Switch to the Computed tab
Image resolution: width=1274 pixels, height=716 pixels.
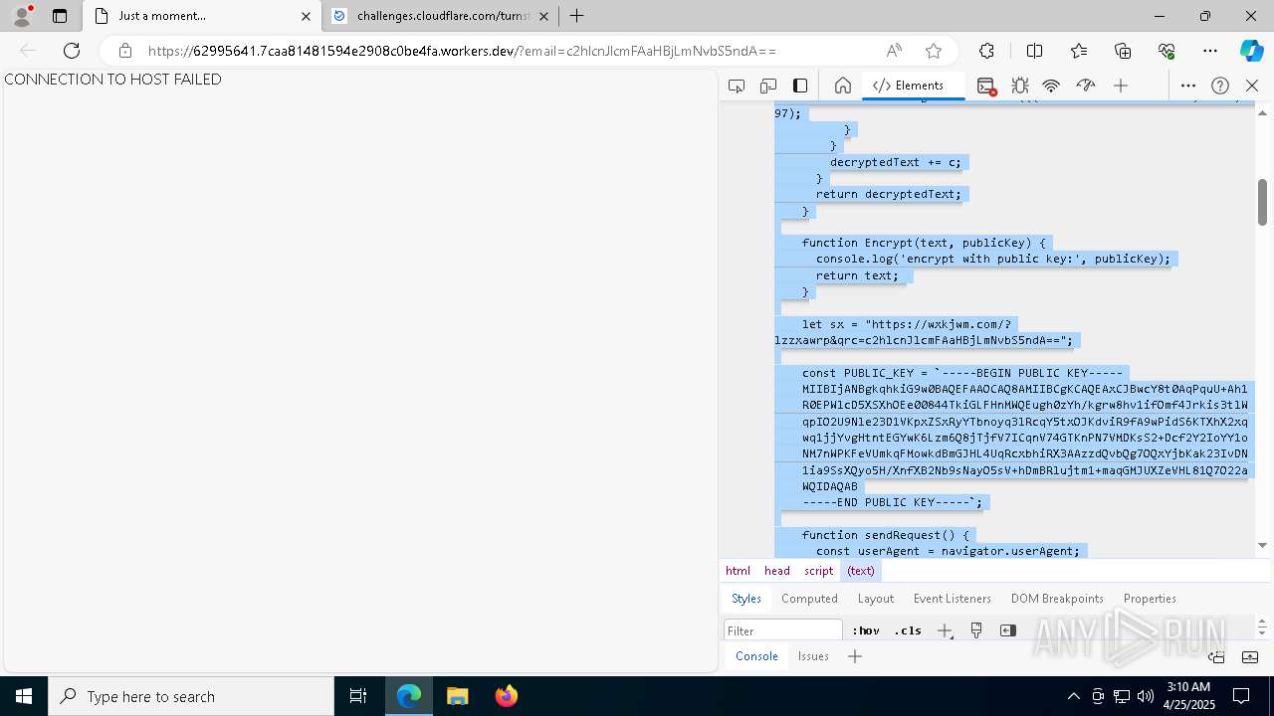click(x=809, y=599)
